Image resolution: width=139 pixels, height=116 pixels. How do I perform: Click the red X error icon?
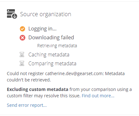22,38
